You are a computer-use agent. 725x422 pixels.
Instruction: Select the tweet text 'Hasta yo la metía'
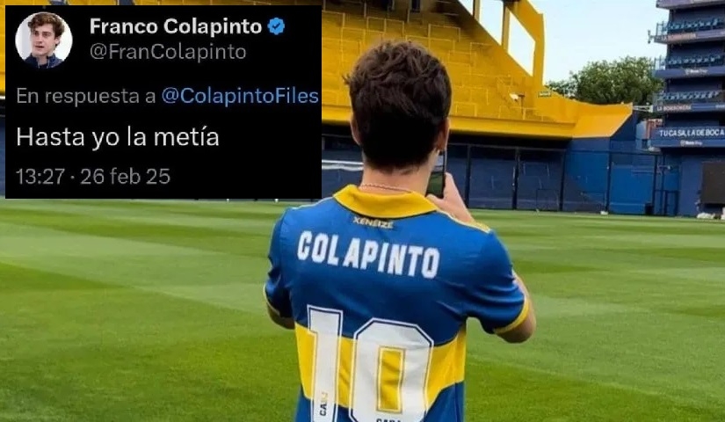[x=118, y=137]
